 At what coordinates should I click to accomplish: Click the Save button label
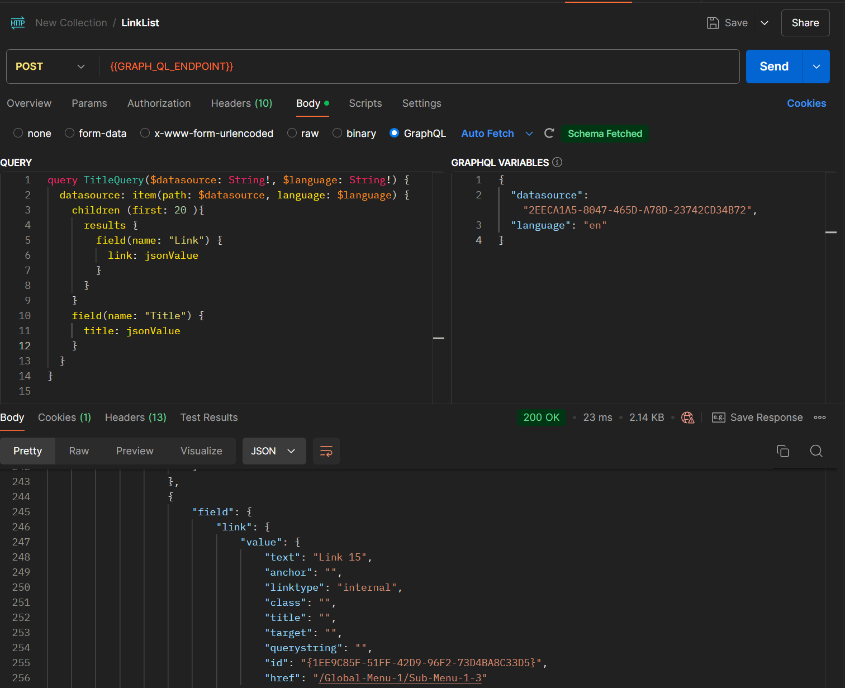click(736, 23)
